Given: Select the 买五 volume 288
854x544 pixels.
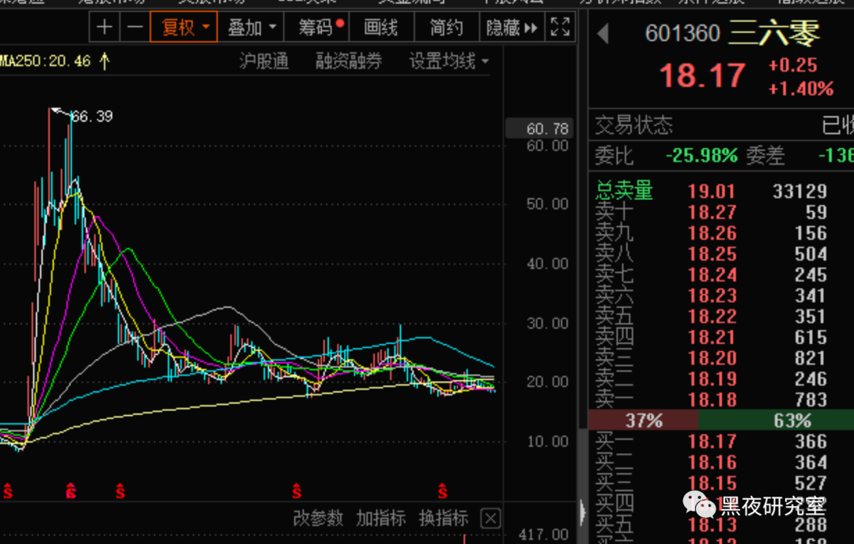Looking at the screenshot, I should click(811, 525).
